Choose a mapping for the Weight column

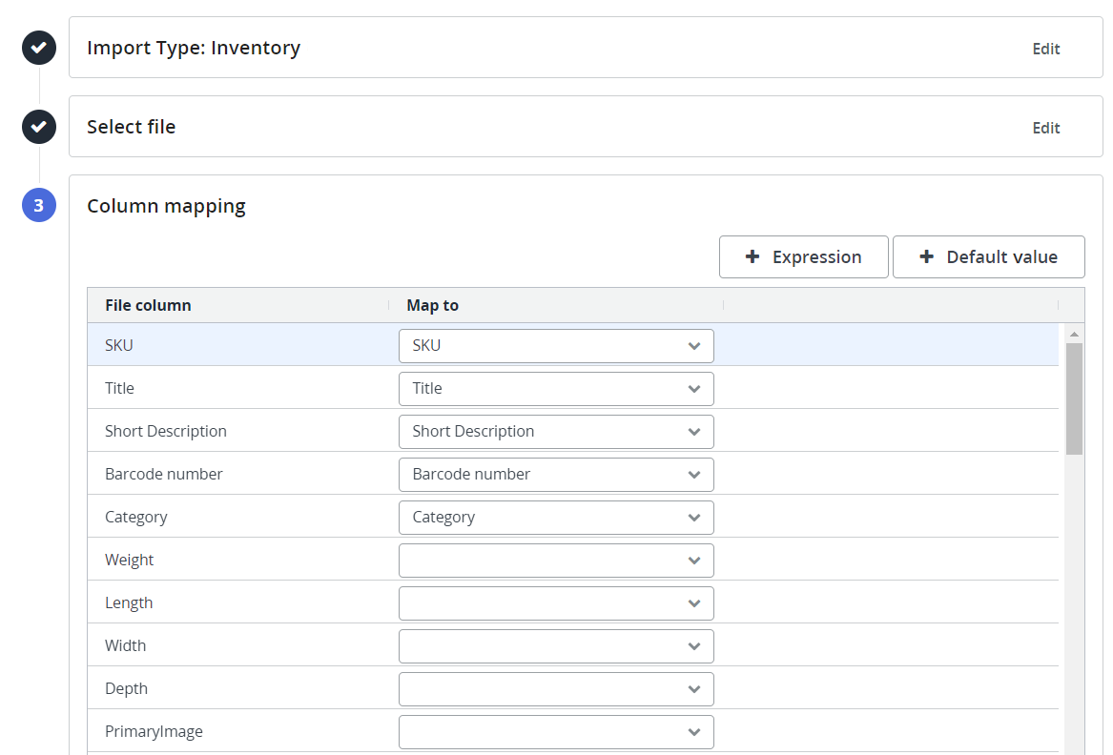click(x=555, y=561)
